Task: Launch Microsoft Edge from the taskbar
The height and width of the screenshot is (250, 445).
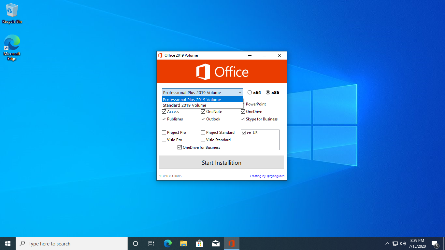Action: (x=167, y=243)
